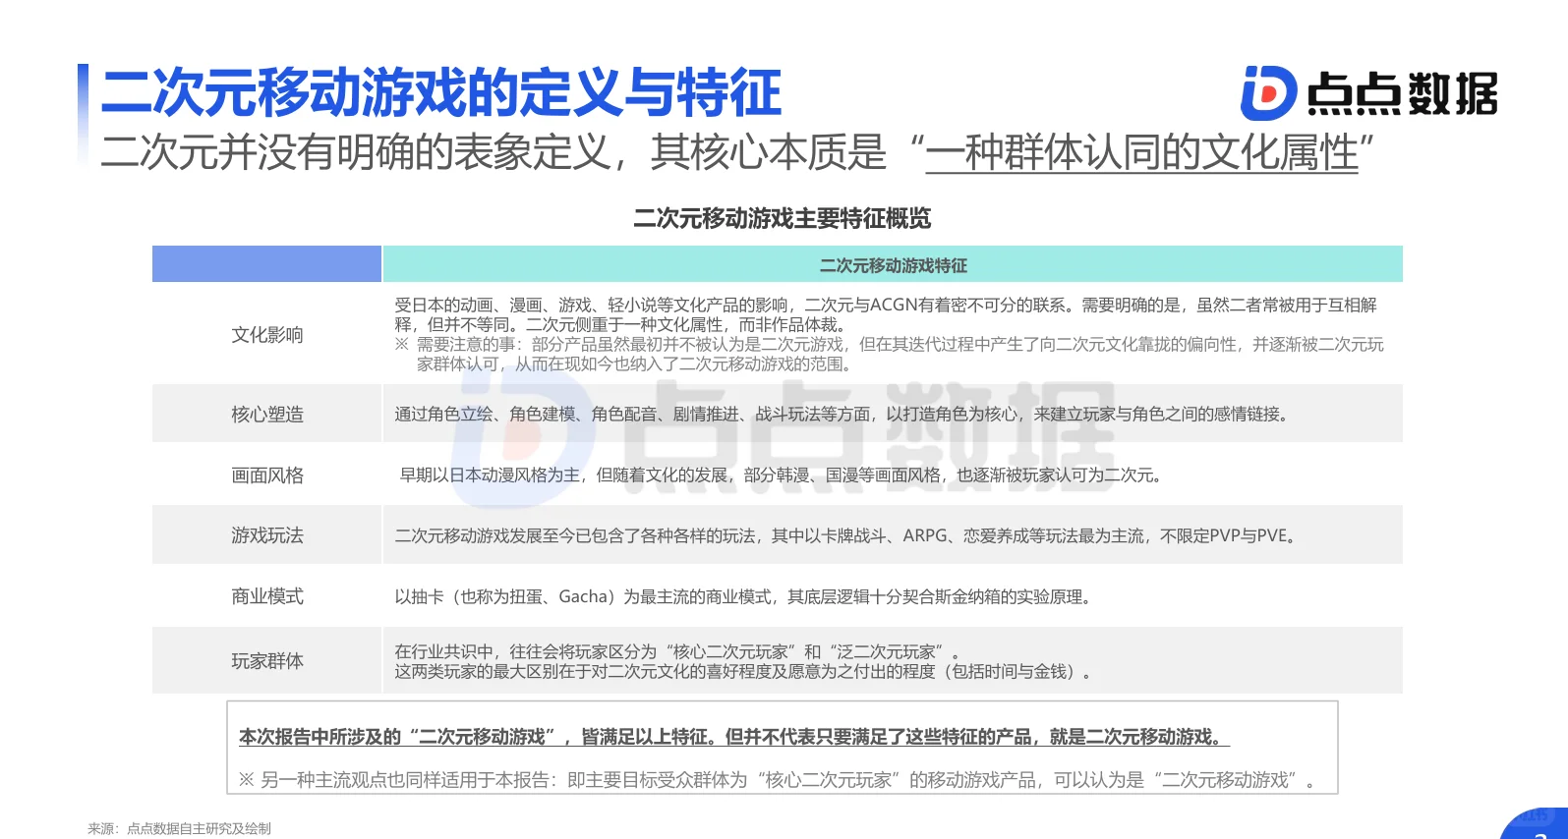
Task: Click the 商业模式 row label
Action: 267,596
